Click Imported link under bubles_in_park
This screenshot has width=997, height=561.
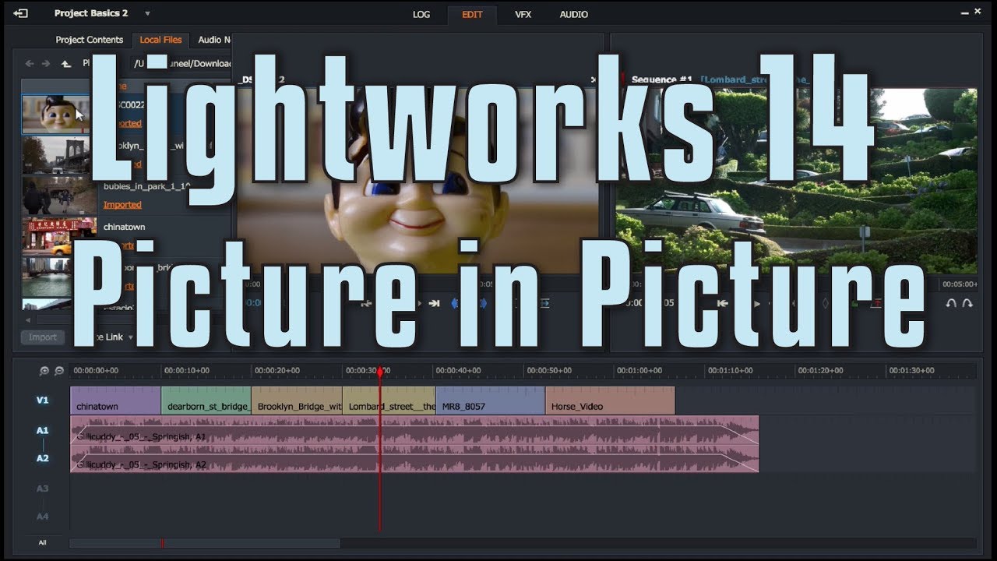122,205
